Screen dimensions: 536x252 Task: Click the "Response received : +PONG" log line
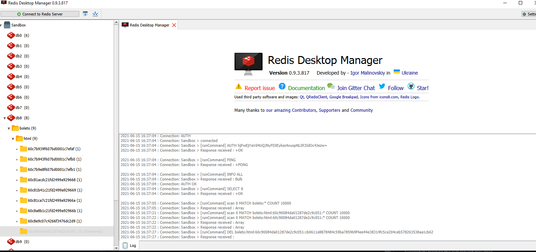(x=184, y=165)
